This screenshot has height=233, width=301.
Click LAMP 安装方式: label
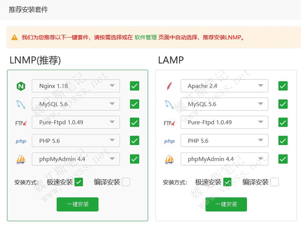(x=175, y=183)
